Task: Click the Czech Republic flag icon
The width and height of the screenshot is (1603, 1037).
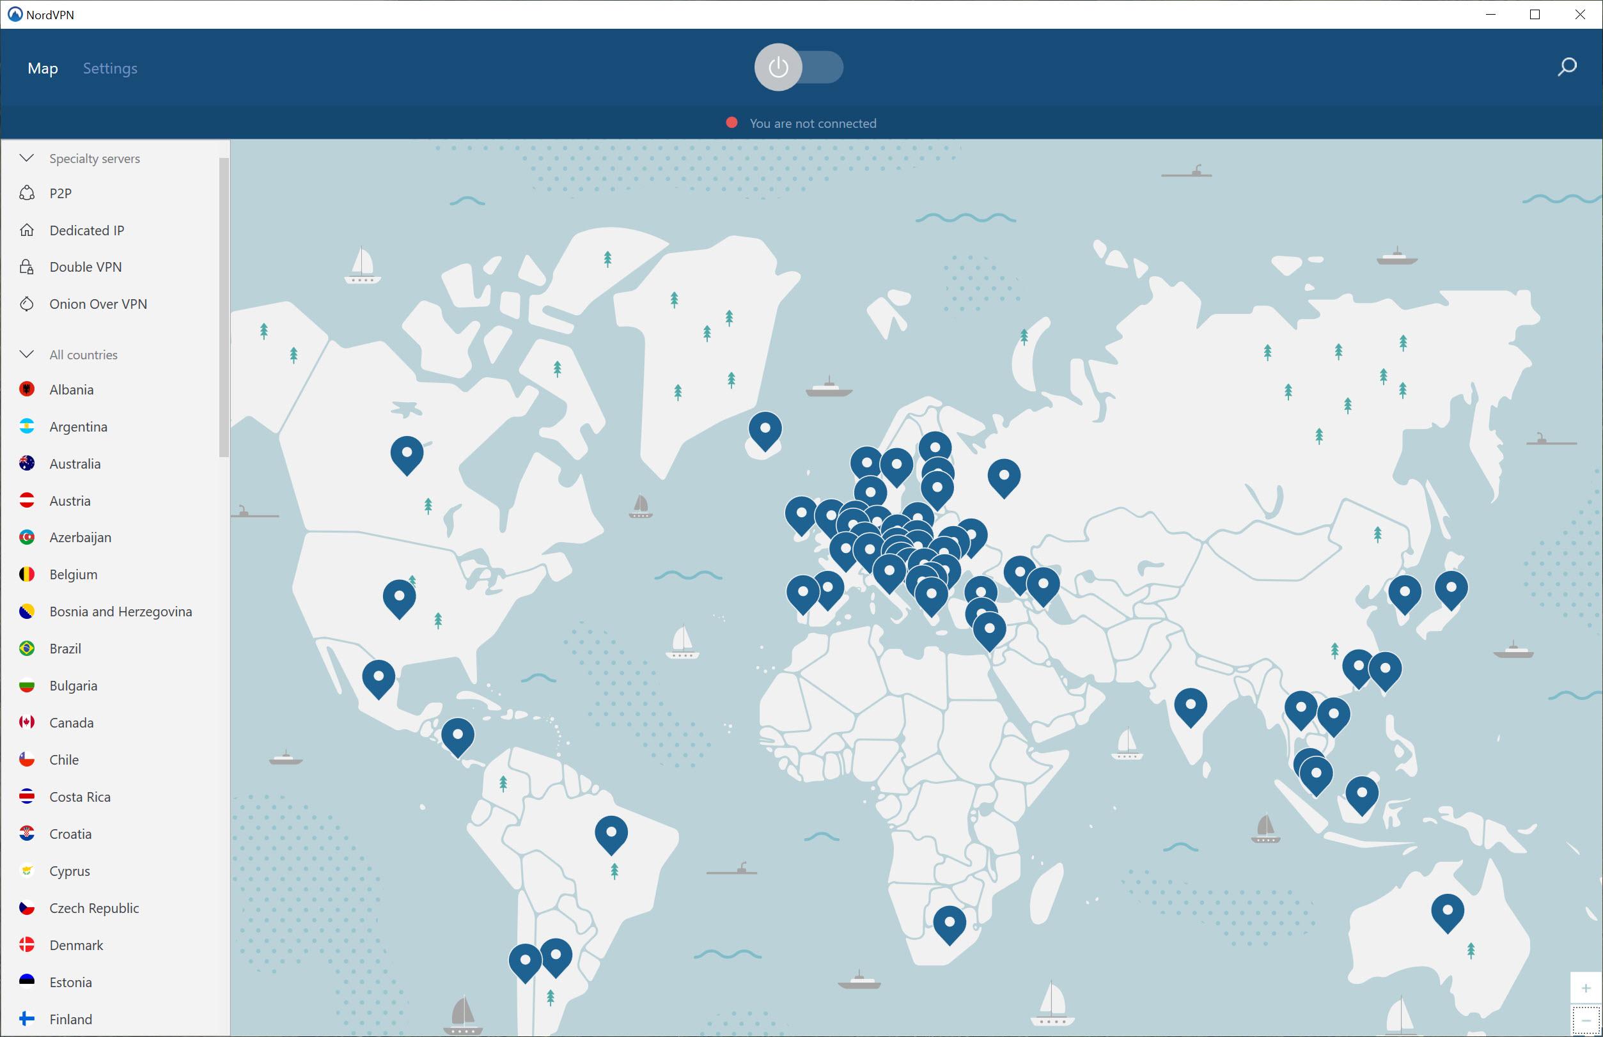Action: (x=27, y=908)
